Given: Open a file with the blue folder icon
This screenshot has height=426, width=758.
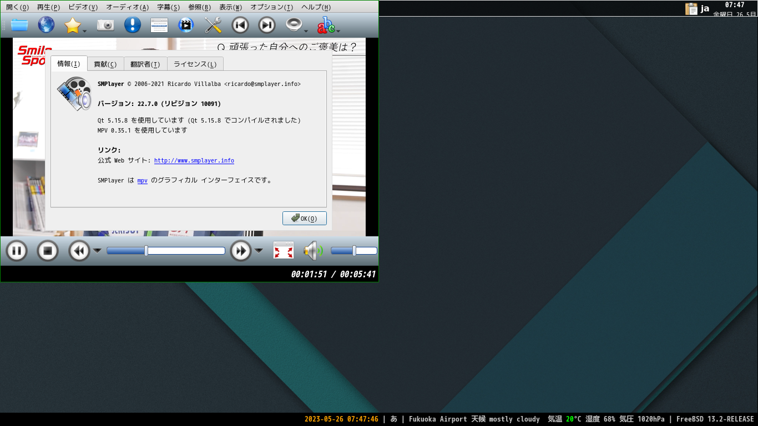Looking at the screenshot, I should (19, 25).
